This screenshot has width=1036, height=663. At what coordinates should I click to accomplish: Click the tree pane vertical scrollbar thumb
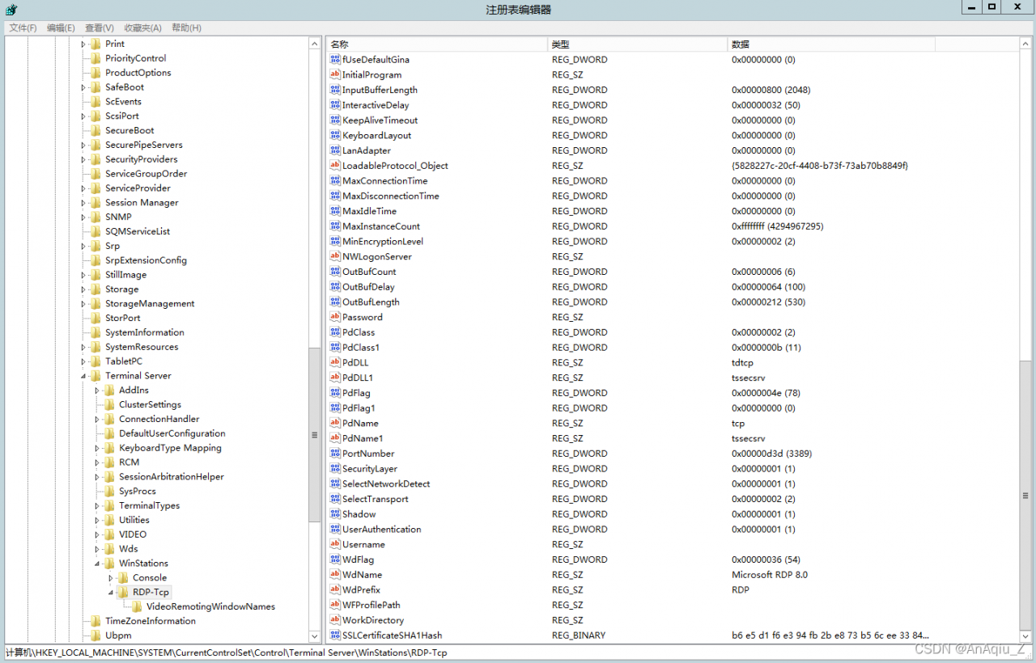tap(315, 434)
